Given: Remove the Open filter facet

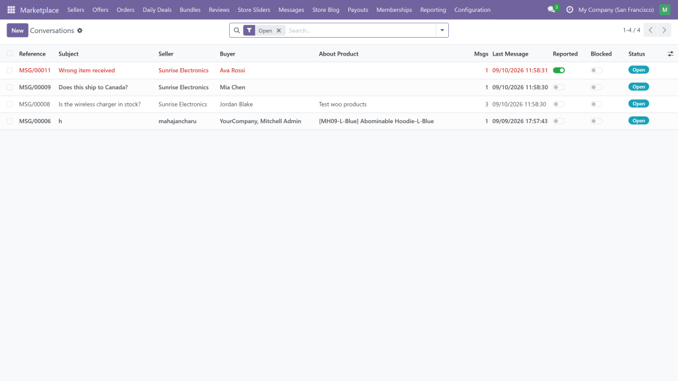Looking at the screenshot, I should click(279, 30).
